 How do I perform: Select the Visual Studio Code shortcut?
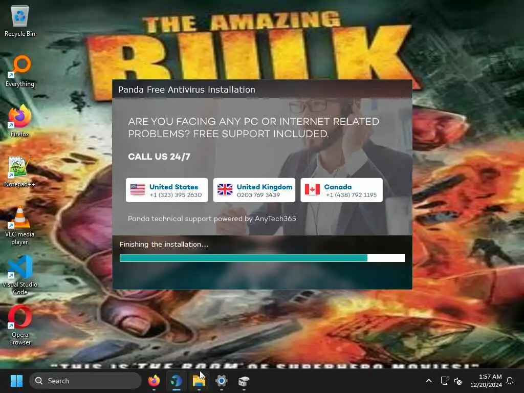click(x=20, y=275)
